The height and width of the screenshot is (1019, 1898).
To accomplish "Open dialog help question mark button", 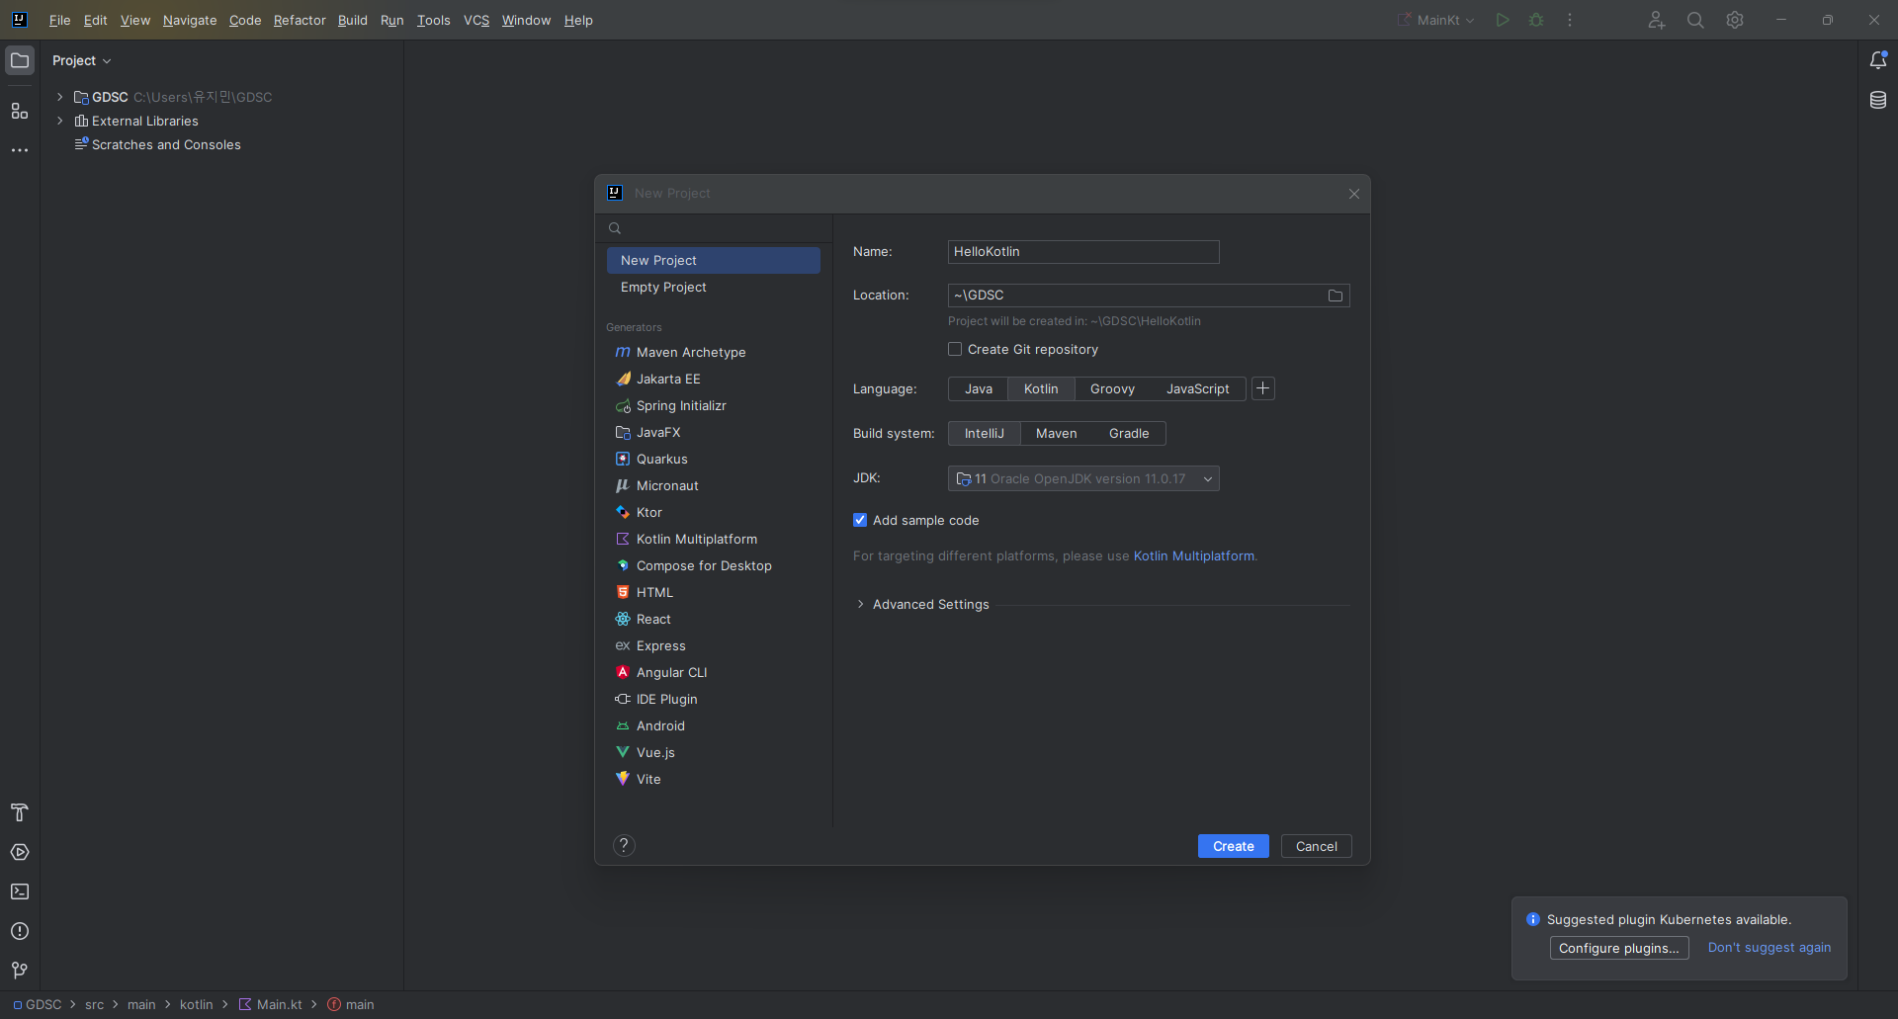I will point(624,845).
